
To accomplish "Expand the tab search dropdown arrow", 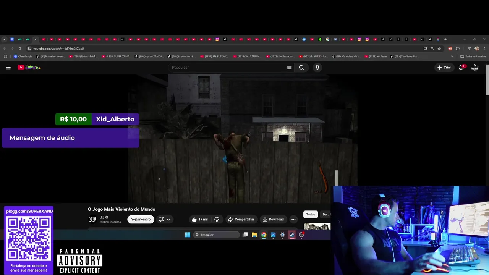I will tap(4, 39).
